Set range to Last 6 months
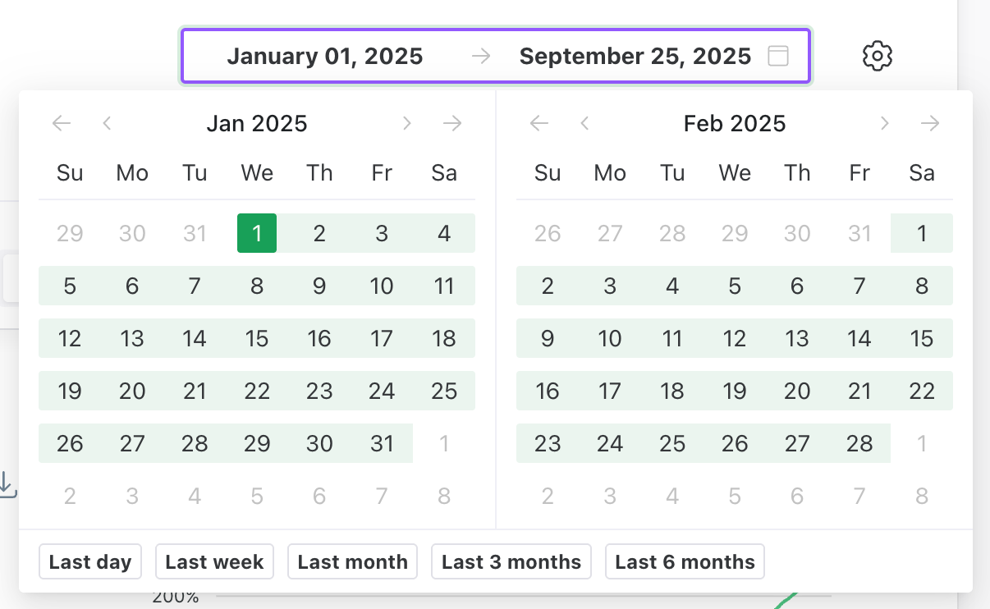This screenshot has width=990, height=609. [685, 562]
